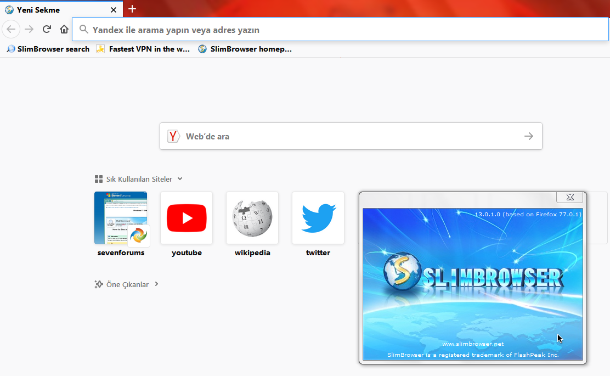Click the SlimBrowser globe logo in splash
The width and height of the screenshot is (610, 376).
(x=403, y=272)
